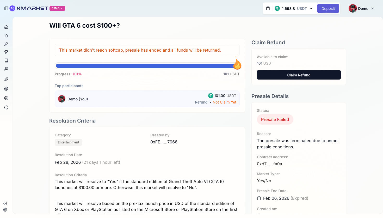Expand the DEMO mode dropdown badge

pyautogui.click(x=57, y=8)
